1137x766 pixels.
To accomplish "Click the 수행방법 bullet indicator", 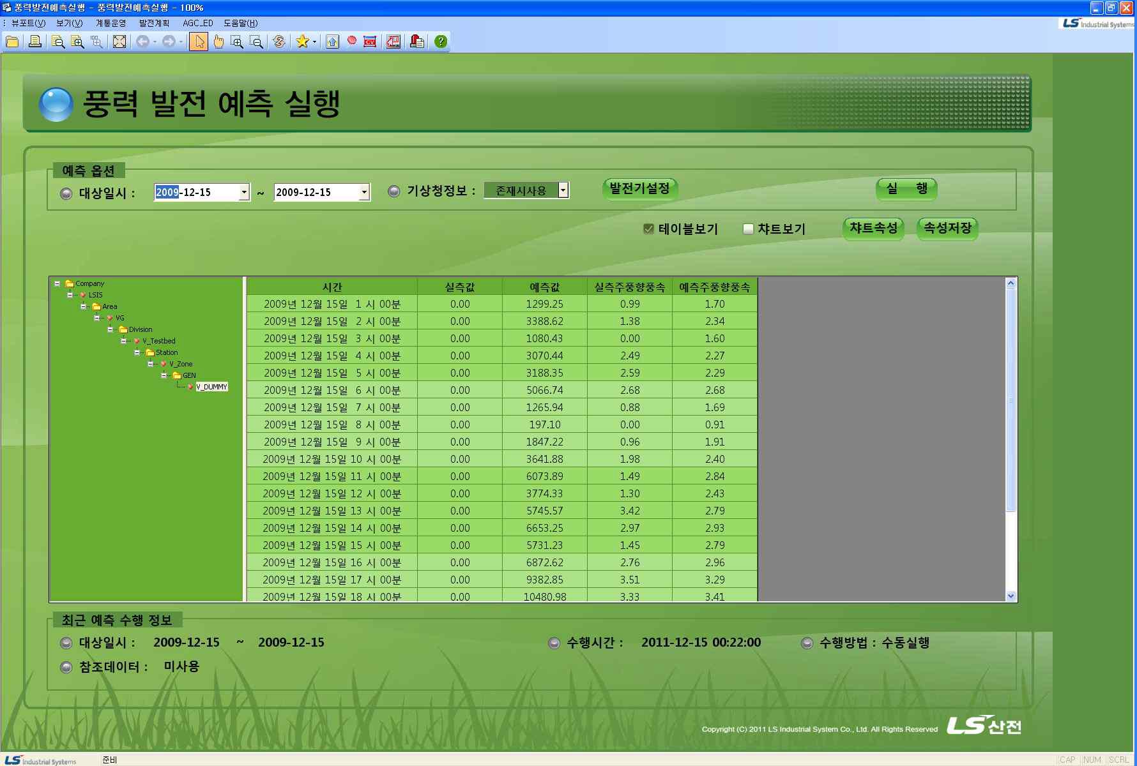I will coord(807,643).
